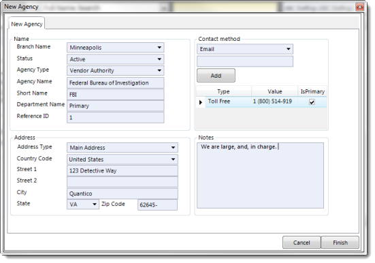Click the Cancel button
This screenshot has width=375, height=263.
click(x=301, y=243)
